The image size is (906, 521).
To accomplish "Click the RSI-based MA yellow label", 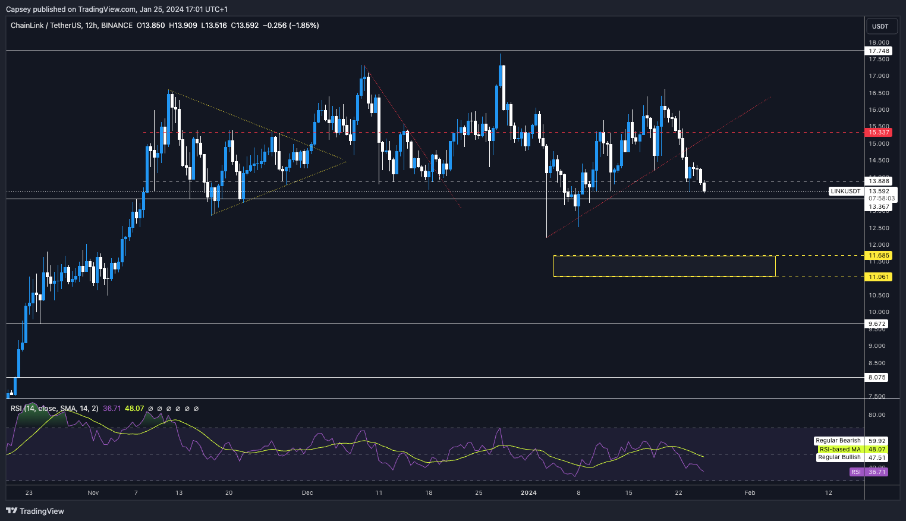I will coord(851,450).
